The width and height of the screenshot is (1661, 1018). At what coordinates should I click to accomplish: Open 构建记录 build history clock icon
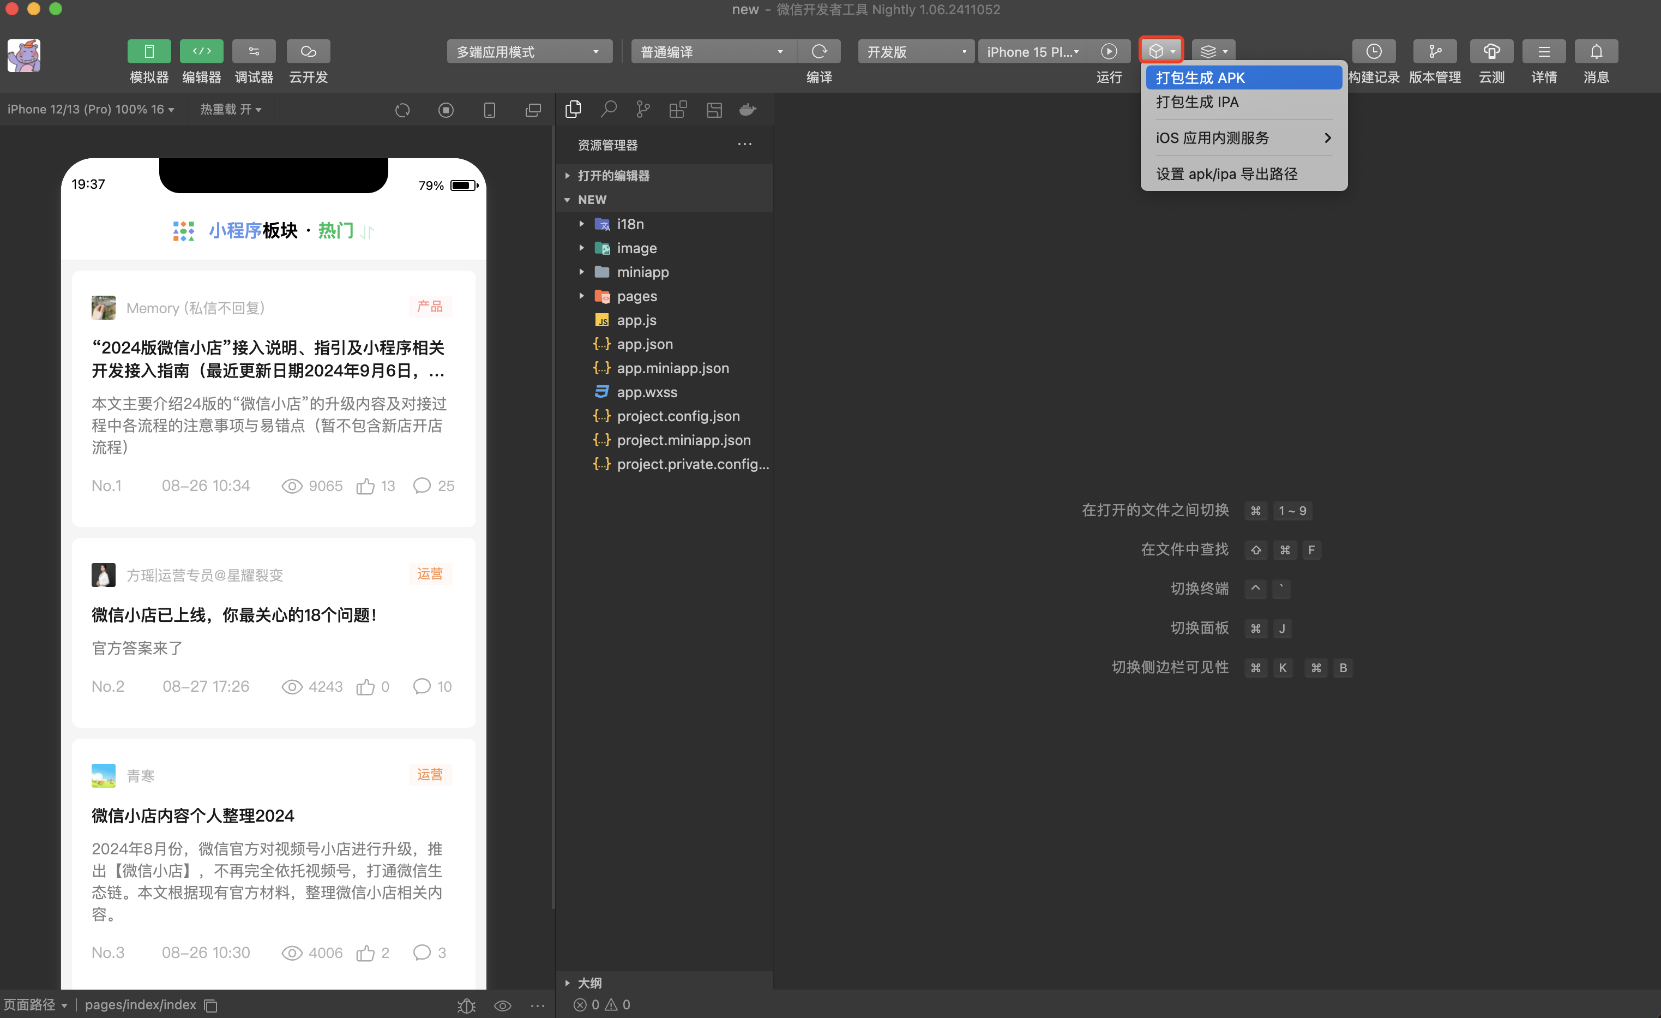1374,51
